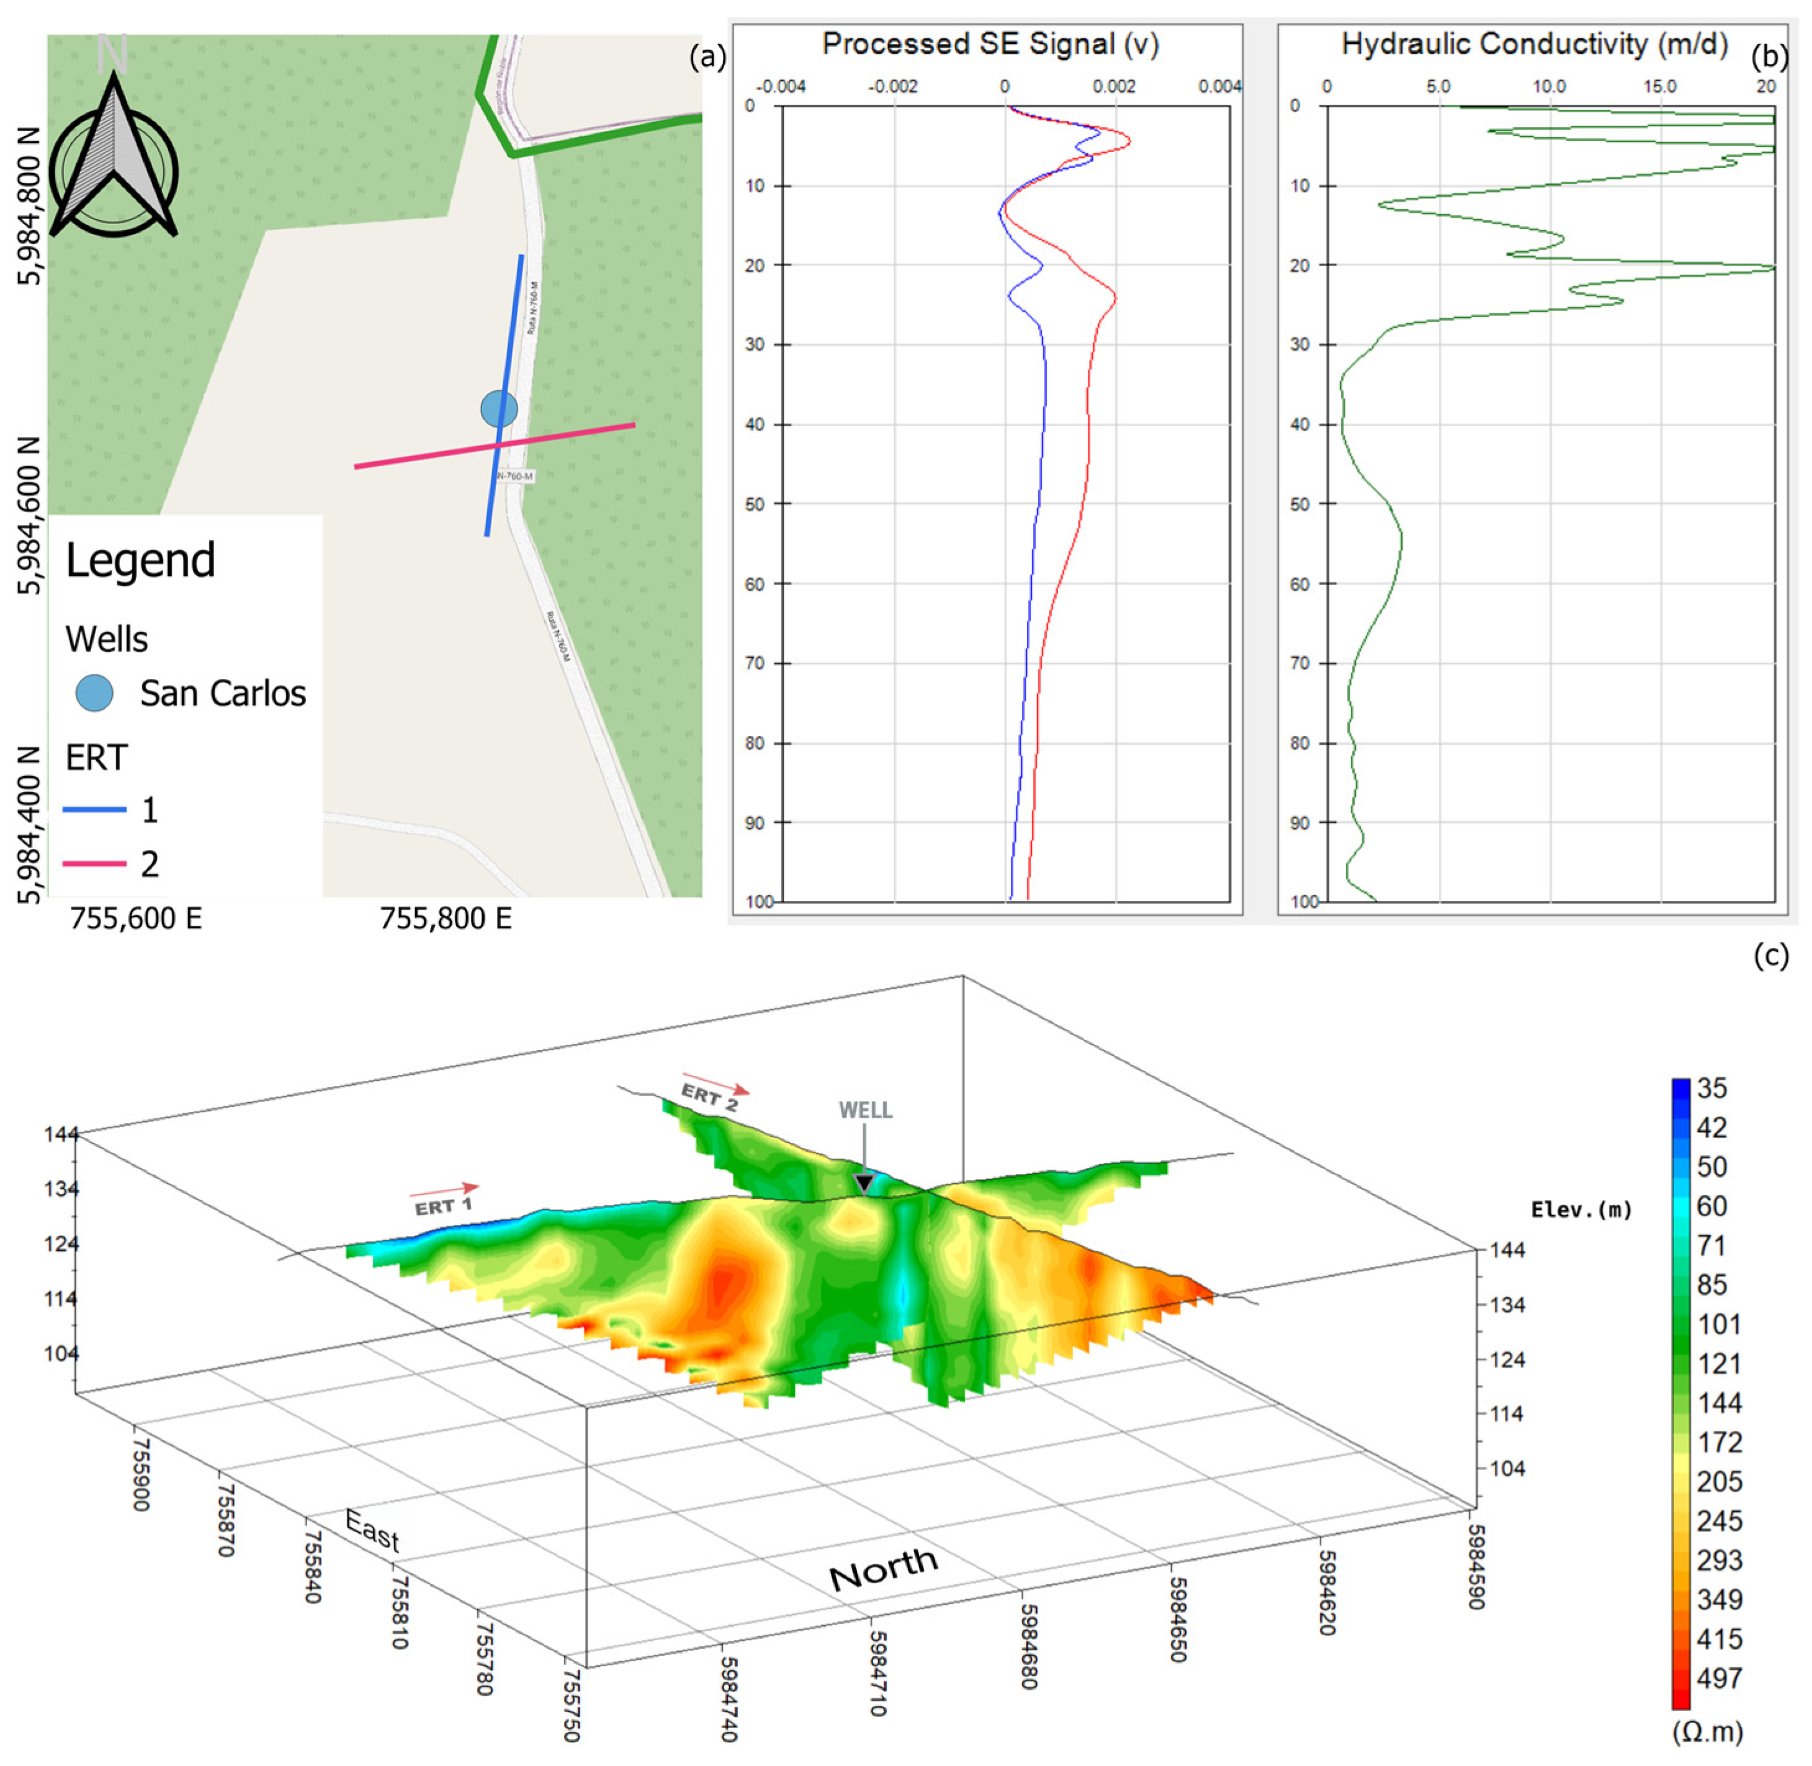The height and width of the screenshot is (1766, 1812).
Task: Click the blue ERT 1 line on the map
Action: point(505,395)
